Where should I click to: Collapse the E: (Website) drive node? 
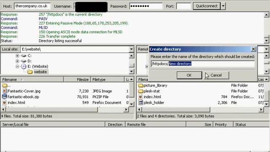pos(17,66)
